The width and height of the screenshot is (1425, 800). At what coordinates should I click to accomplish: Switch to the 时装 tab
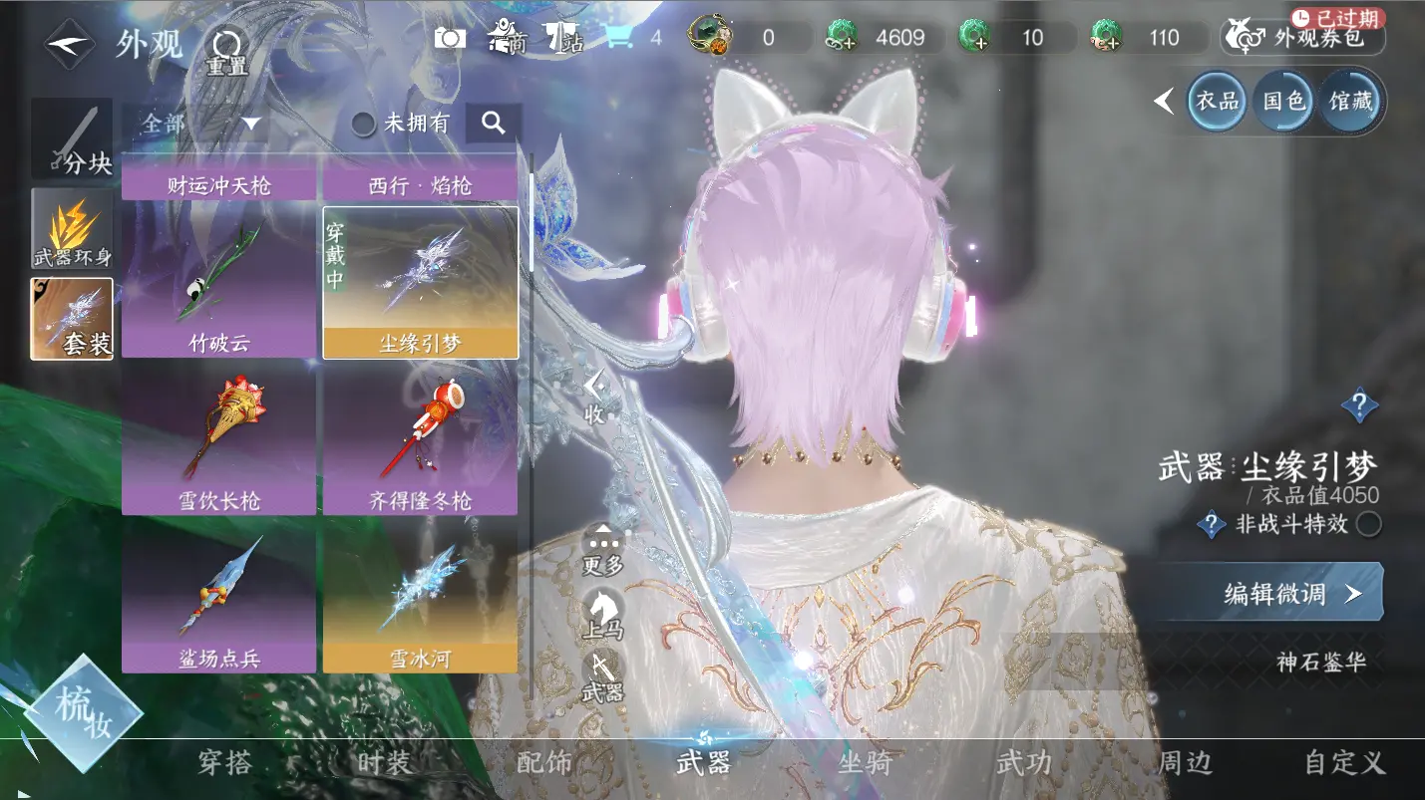click(384, 763)
